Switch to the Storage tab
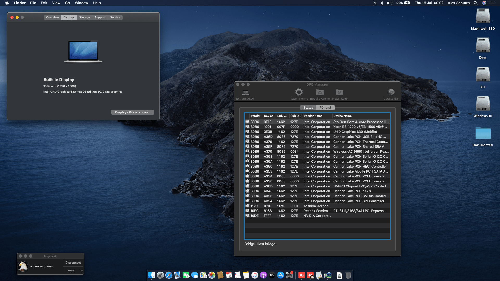Image resolution: width=500 pixels, height=281 pixels. 84,17
